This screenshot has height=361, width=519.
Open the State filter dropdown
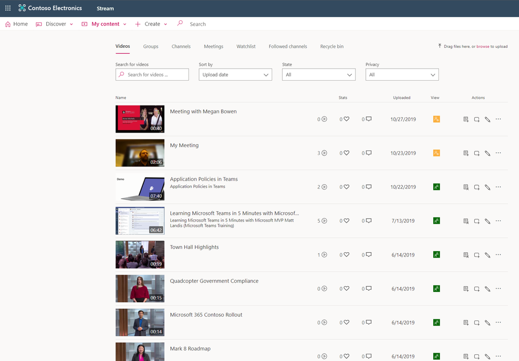pos(318,75)
